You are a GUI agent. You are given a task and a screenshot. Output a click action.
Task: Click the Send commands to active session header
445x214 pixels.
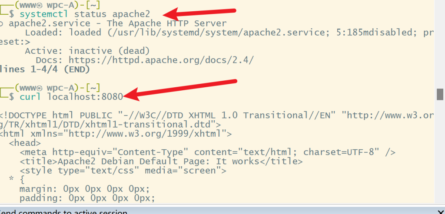pos(65,212)
